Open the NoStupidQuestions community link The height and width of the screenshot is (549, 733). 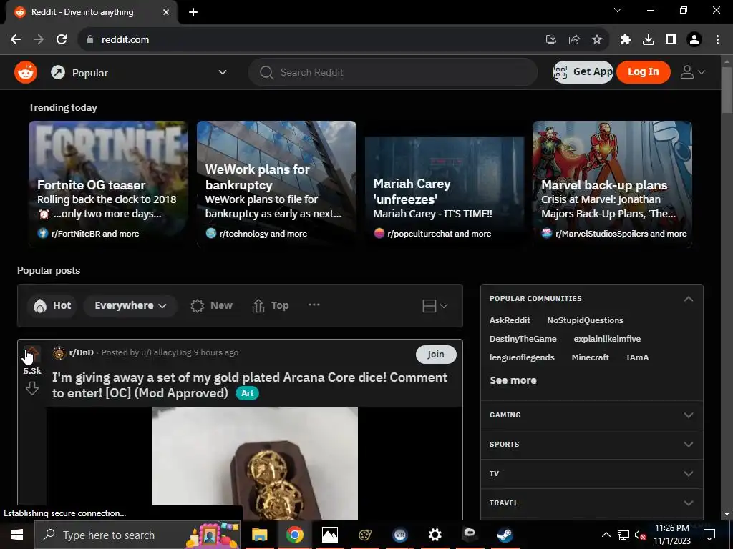point(586,320)
